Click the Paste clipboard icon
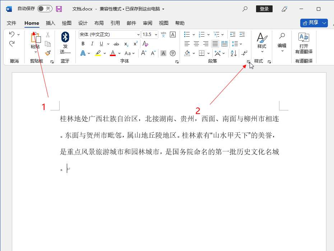Viewport: 334px width, 251px height. [x=36, y=37]
